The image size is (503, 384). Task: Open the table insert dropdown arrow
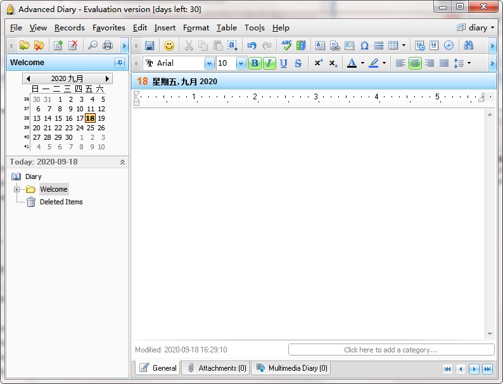404,46
